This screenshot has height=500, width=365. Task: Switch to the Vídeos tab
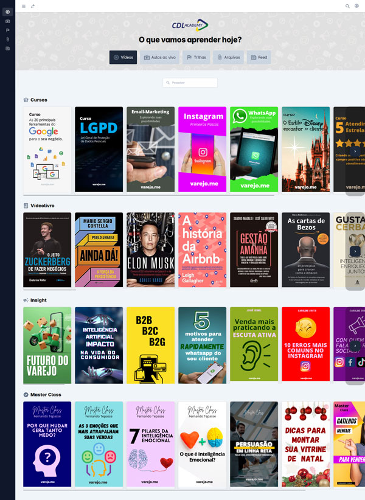click(123, 57)
